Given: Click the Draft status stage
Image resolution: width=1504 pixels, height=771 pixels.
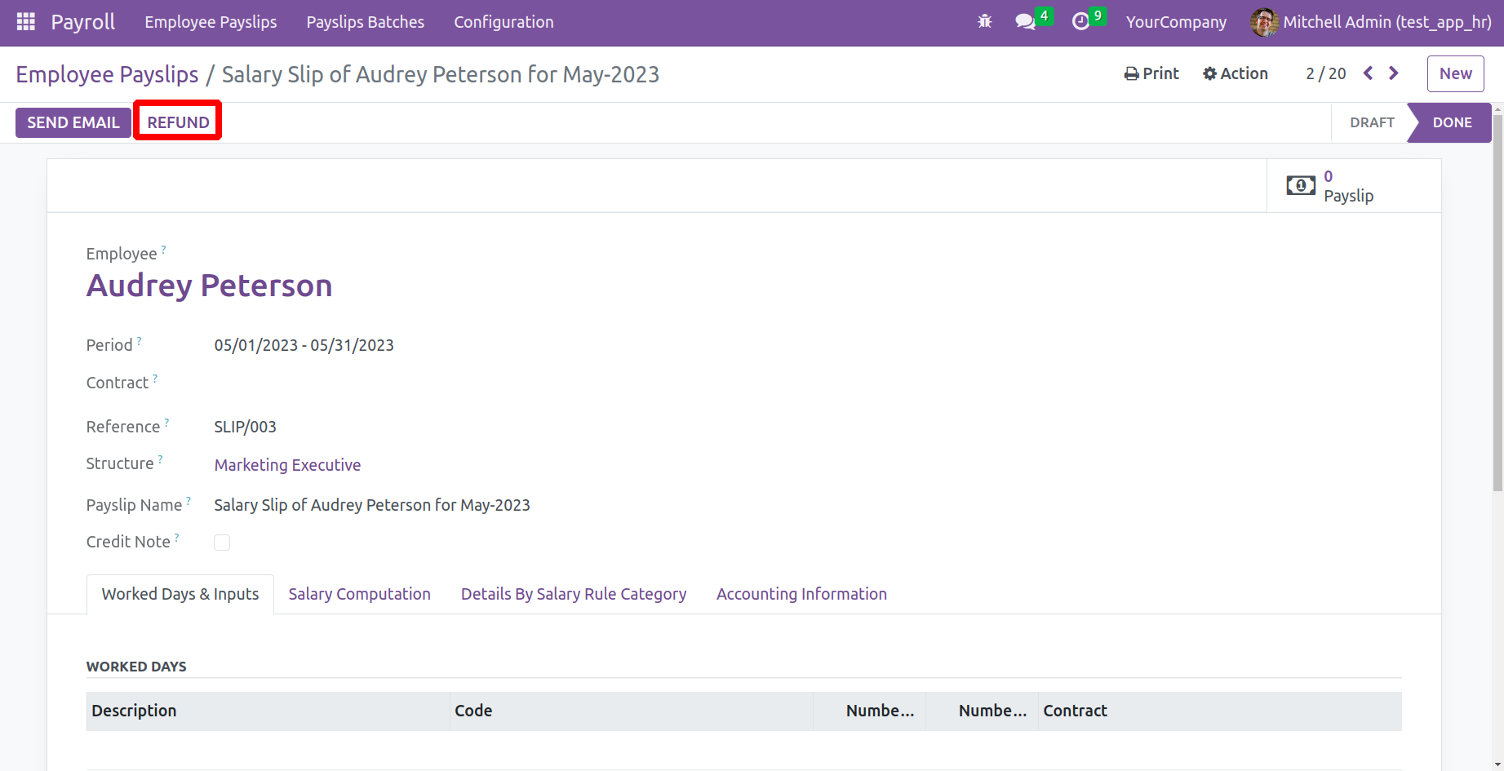Looking at the screenshot, I should pyautogui.click(x=1372, y=122).
